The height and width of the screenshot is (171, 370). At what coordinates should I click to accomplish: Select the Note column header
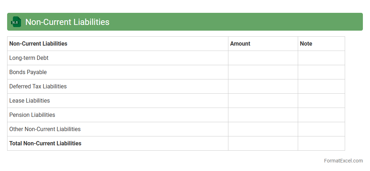[306, 44]
